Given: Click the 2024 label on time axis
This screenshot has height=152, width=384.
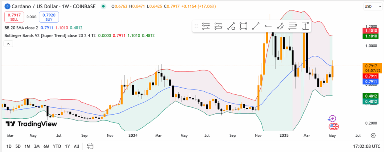Looking at the screenshot, I should pyautogui.click(x=134, y=135).
